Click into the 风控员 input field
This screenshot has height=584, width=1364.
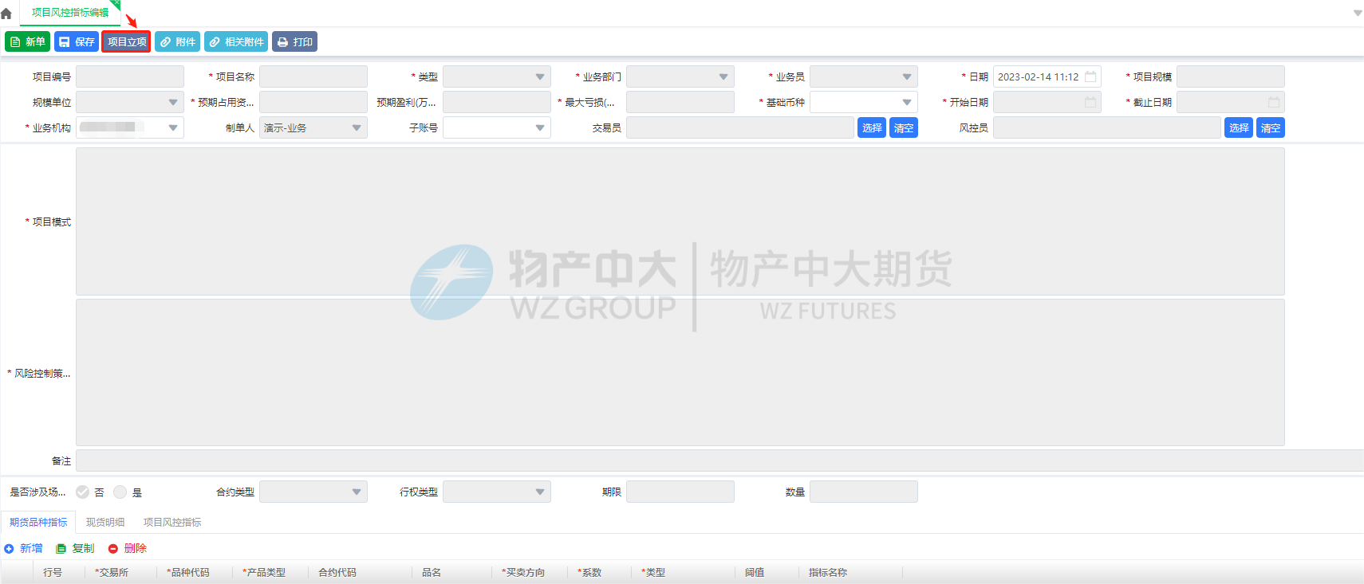point(1107,127)
